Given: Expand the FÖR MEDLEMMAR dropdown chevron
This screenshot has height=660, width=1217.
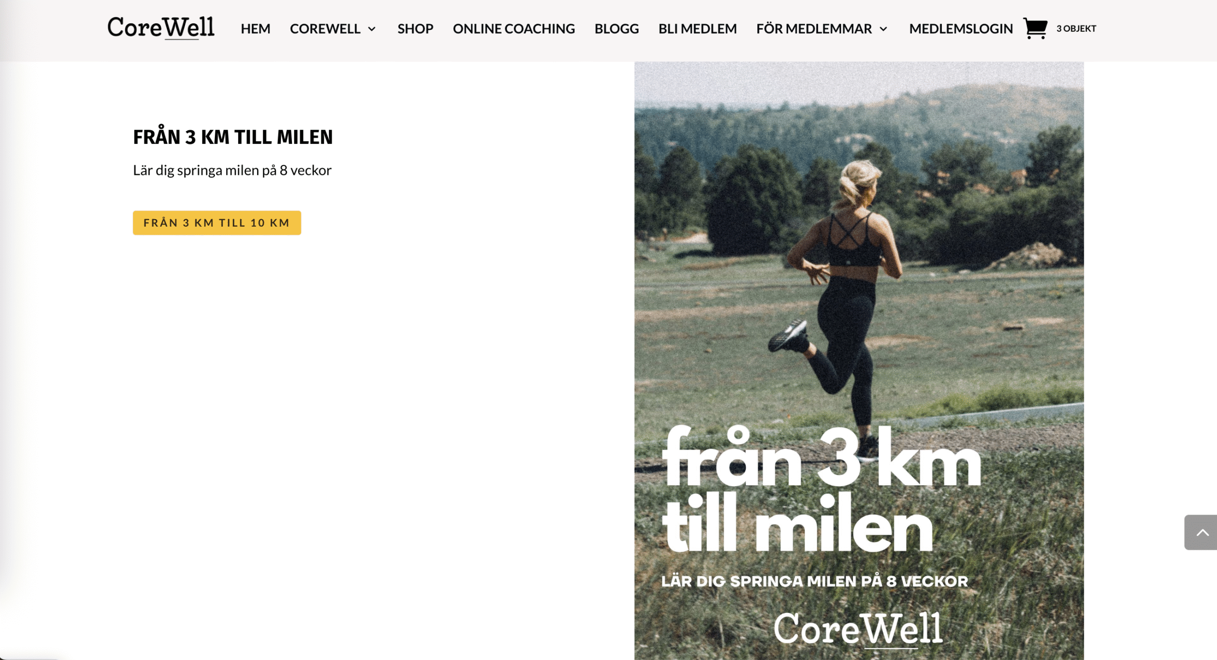Looking at the screenshot, I should (883, 29).
